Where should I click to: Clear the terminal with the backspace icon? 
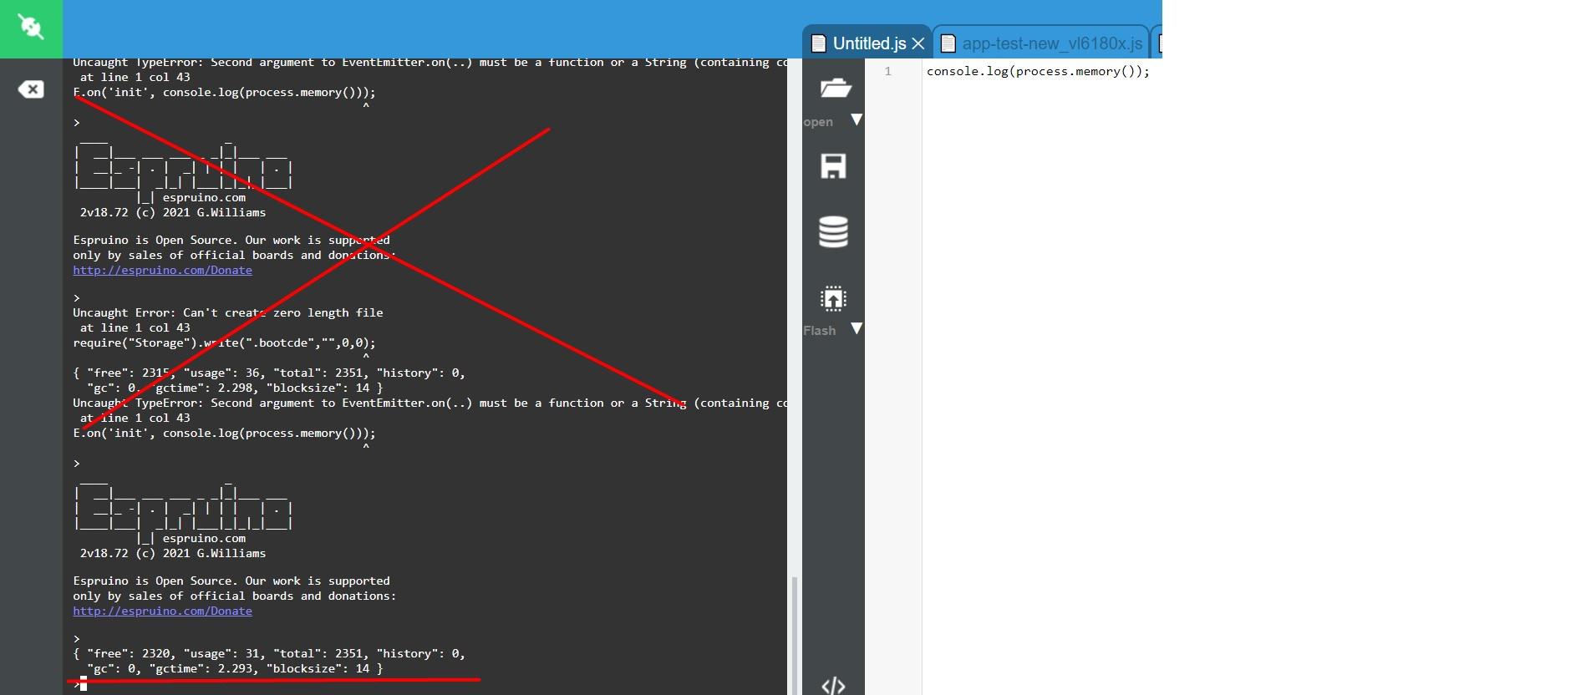[x=31, y=89]
